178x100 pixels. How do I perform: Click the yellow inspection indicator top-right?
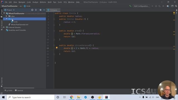[x=174, y=13]
